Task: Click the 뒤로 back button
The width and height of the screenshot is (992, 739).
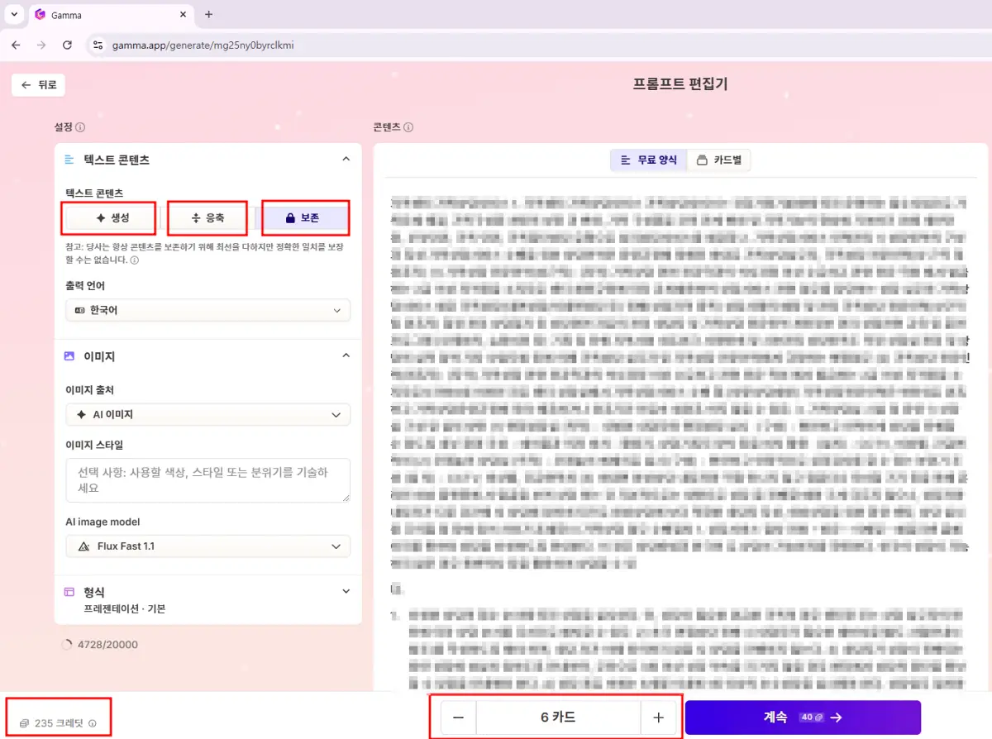Action: (37, 84)
